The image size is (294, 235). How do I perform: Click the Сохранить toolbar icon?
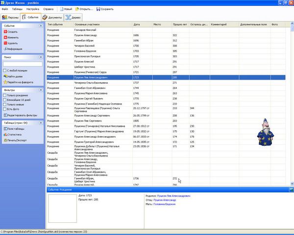(x=98, y=9)
